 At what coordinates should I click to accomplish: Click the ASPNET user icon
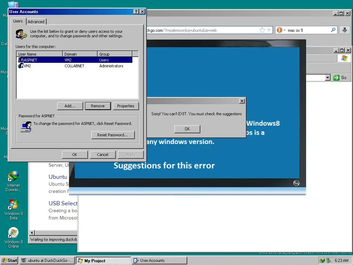[21, 60]
